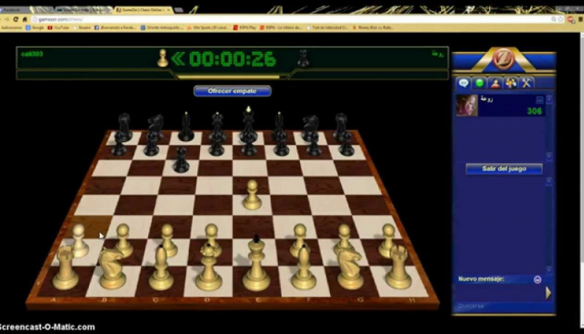The width and height of the screenshot is (584, 334).
Task: Select the white knight on g1
Action: 350,268
